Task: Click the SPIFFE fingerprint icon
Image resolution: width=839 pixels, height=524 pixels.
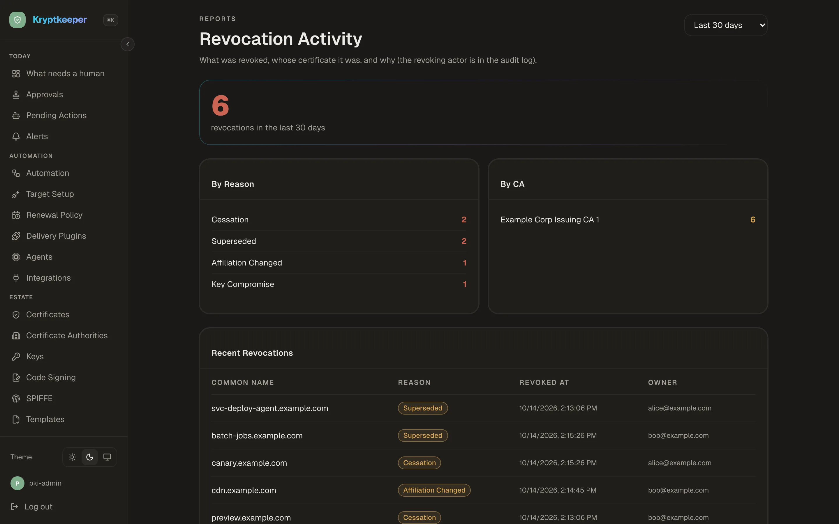Action: (16, 399)
